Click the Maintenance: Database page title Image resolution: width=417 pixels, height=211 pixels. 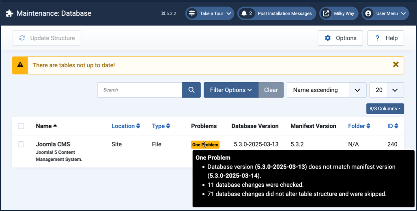pos(54,13)
